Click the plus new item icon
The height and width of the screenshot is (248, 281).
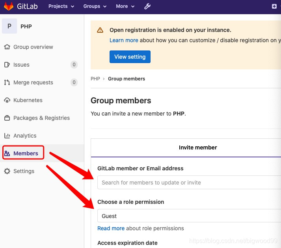pos(274,6)
